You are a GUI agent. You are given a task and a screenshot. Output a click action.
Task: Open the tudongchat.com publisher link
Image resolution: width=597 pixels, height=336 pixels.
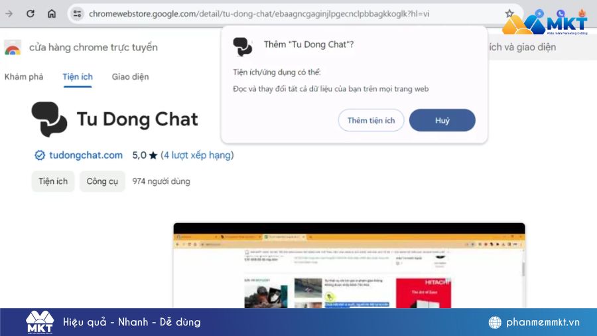pyautogui.click(x=86, y=155)
